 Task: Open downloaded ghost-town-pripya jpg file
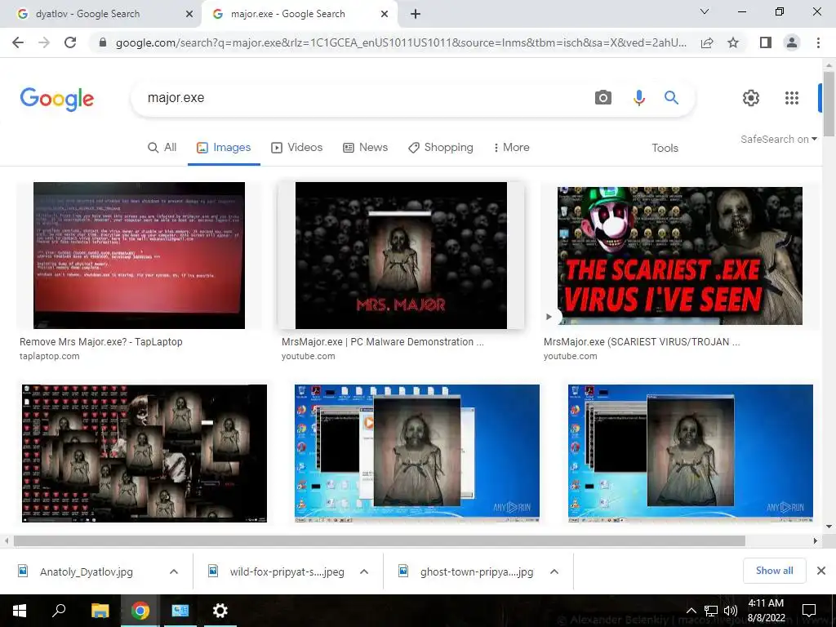(x=477, y=572)
